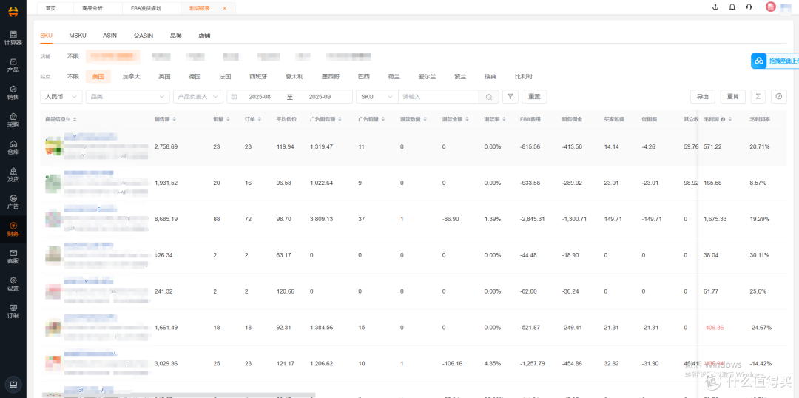Click the info icon next to 毛利润

pyautogui.click(x=723, y=119)
